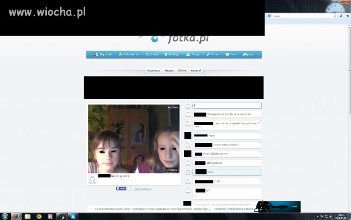Open Skype from the taskbar
The image size is (351, 220).
click(73, 216)
